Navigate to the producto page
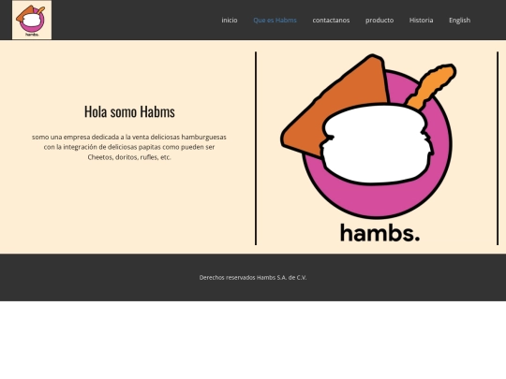Screen dimensions: 506x379 click(x=379, y=20)
